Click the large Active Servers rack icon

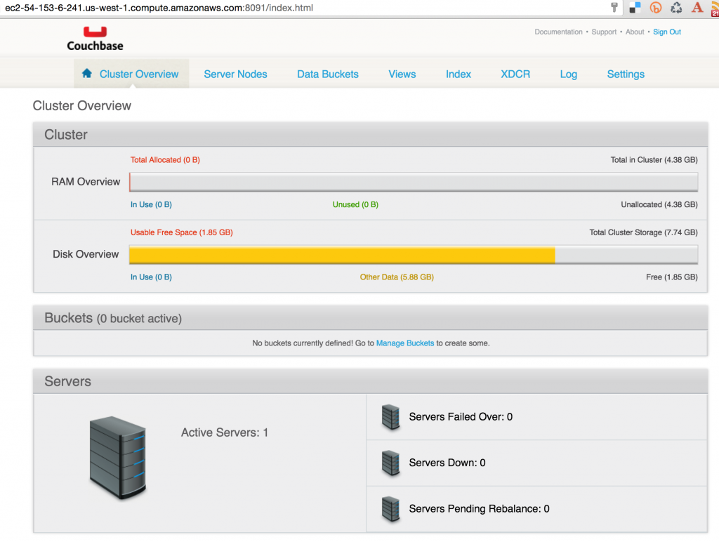click(117, 458)
